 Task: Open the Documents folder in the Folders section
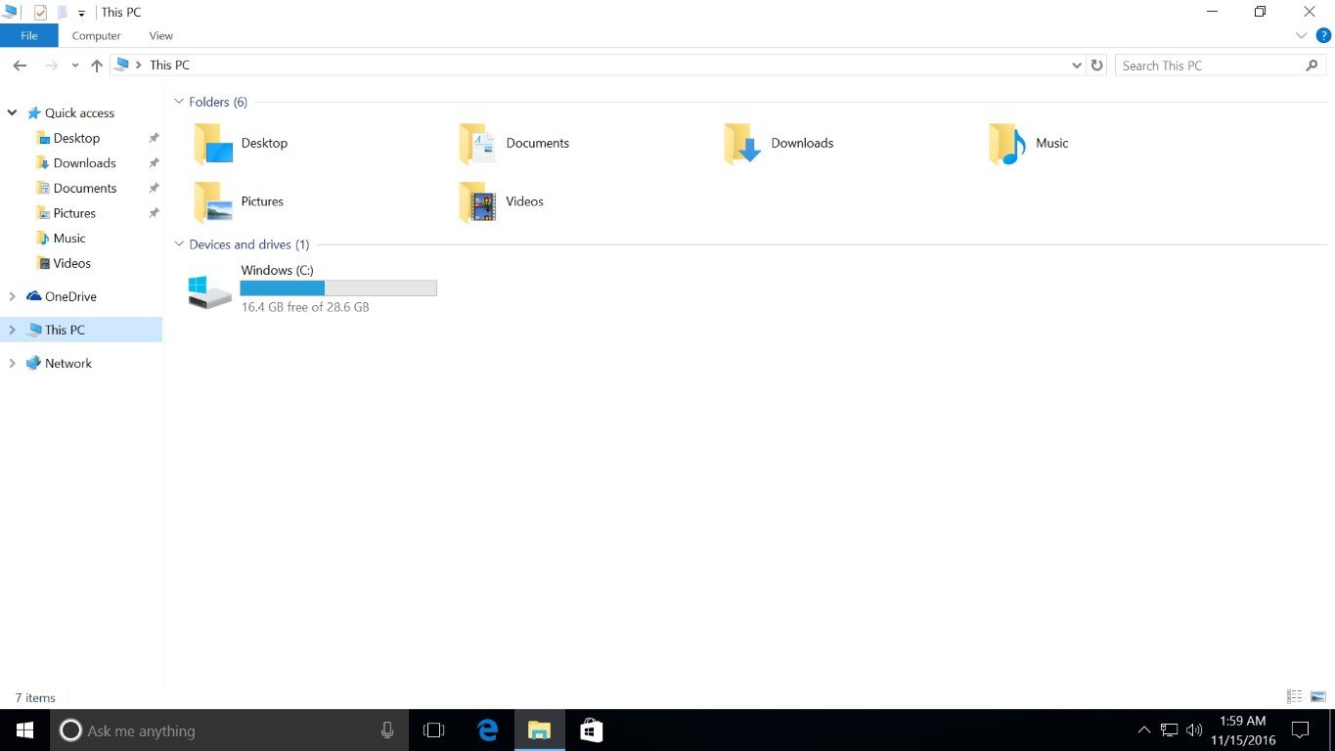point(514,143)
